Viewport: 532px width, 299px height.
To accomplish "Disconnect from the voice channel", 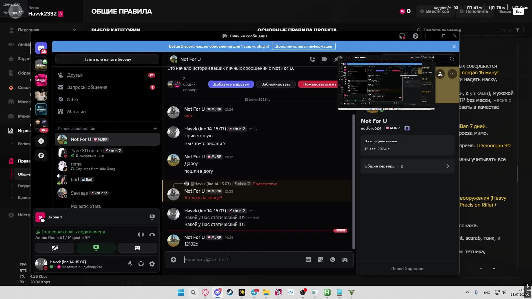I will point(152,234).
